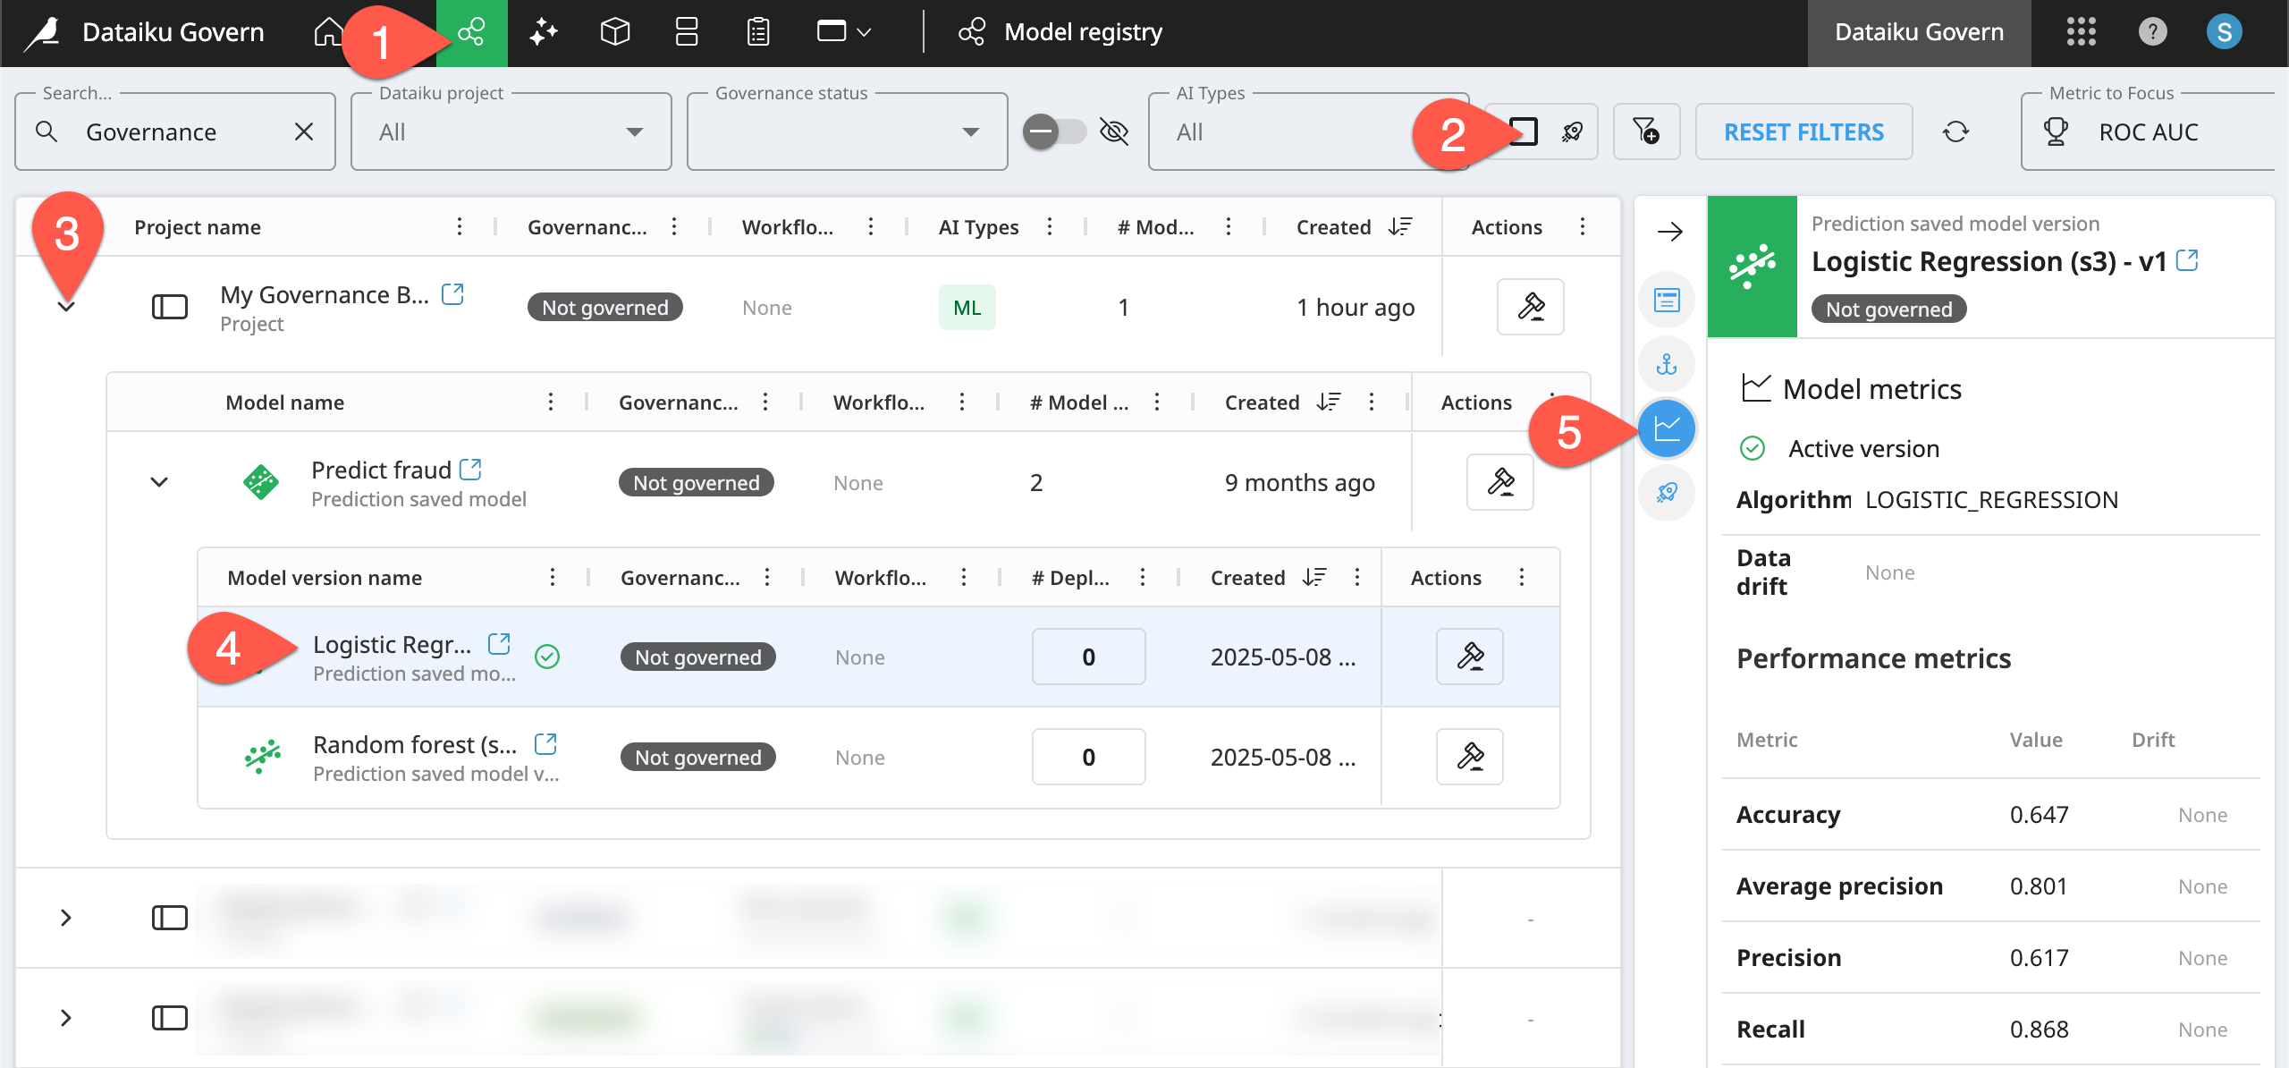Toggle the hidden items eye-slash switch
The height and width of the screenshot is (1068, 2289).
pyautogui.click(x=1056, y=131)
